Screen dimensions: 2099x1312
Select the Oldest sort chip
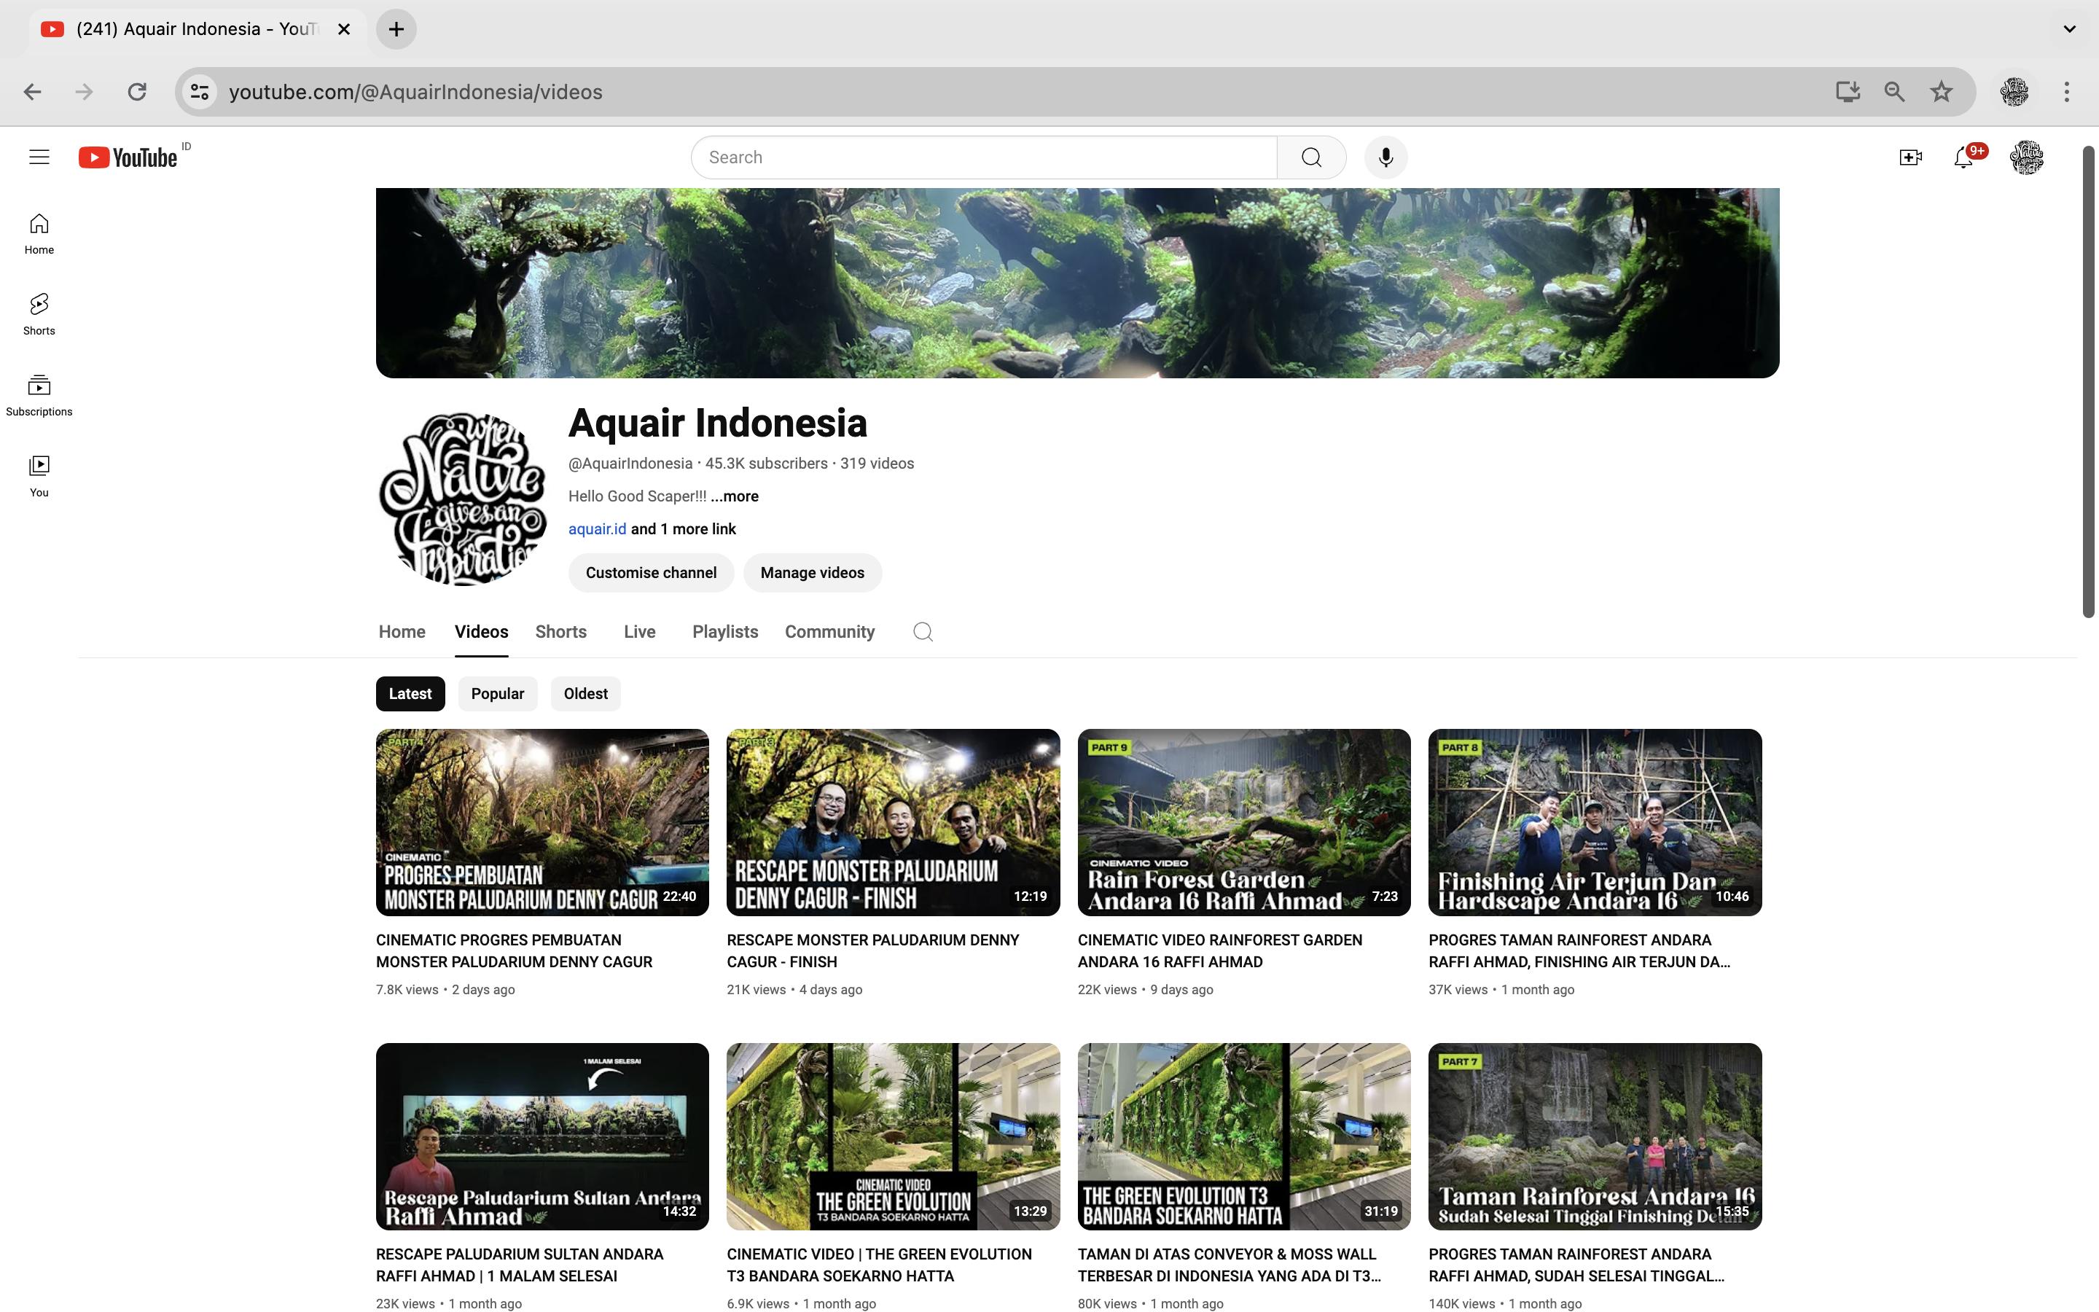585,693
